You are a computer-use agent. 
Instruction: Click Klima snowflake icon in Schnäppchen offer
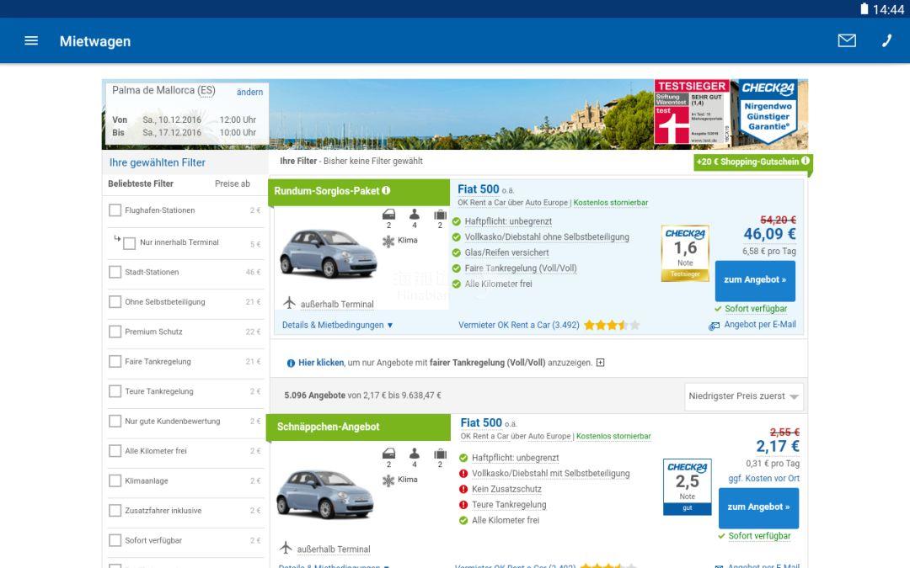pyautogui.click(x=388, y=480)
